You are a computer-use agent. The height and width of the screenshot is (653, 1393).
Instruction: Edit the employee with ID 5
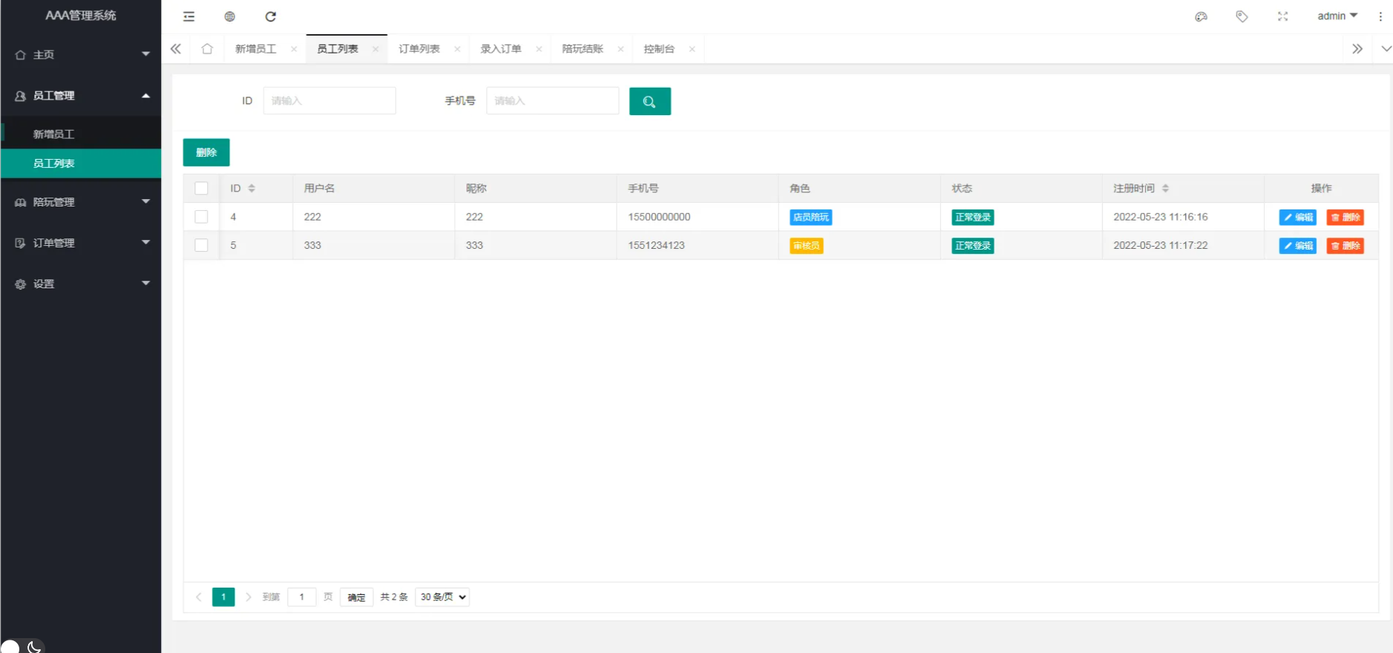coord(1297,245)
